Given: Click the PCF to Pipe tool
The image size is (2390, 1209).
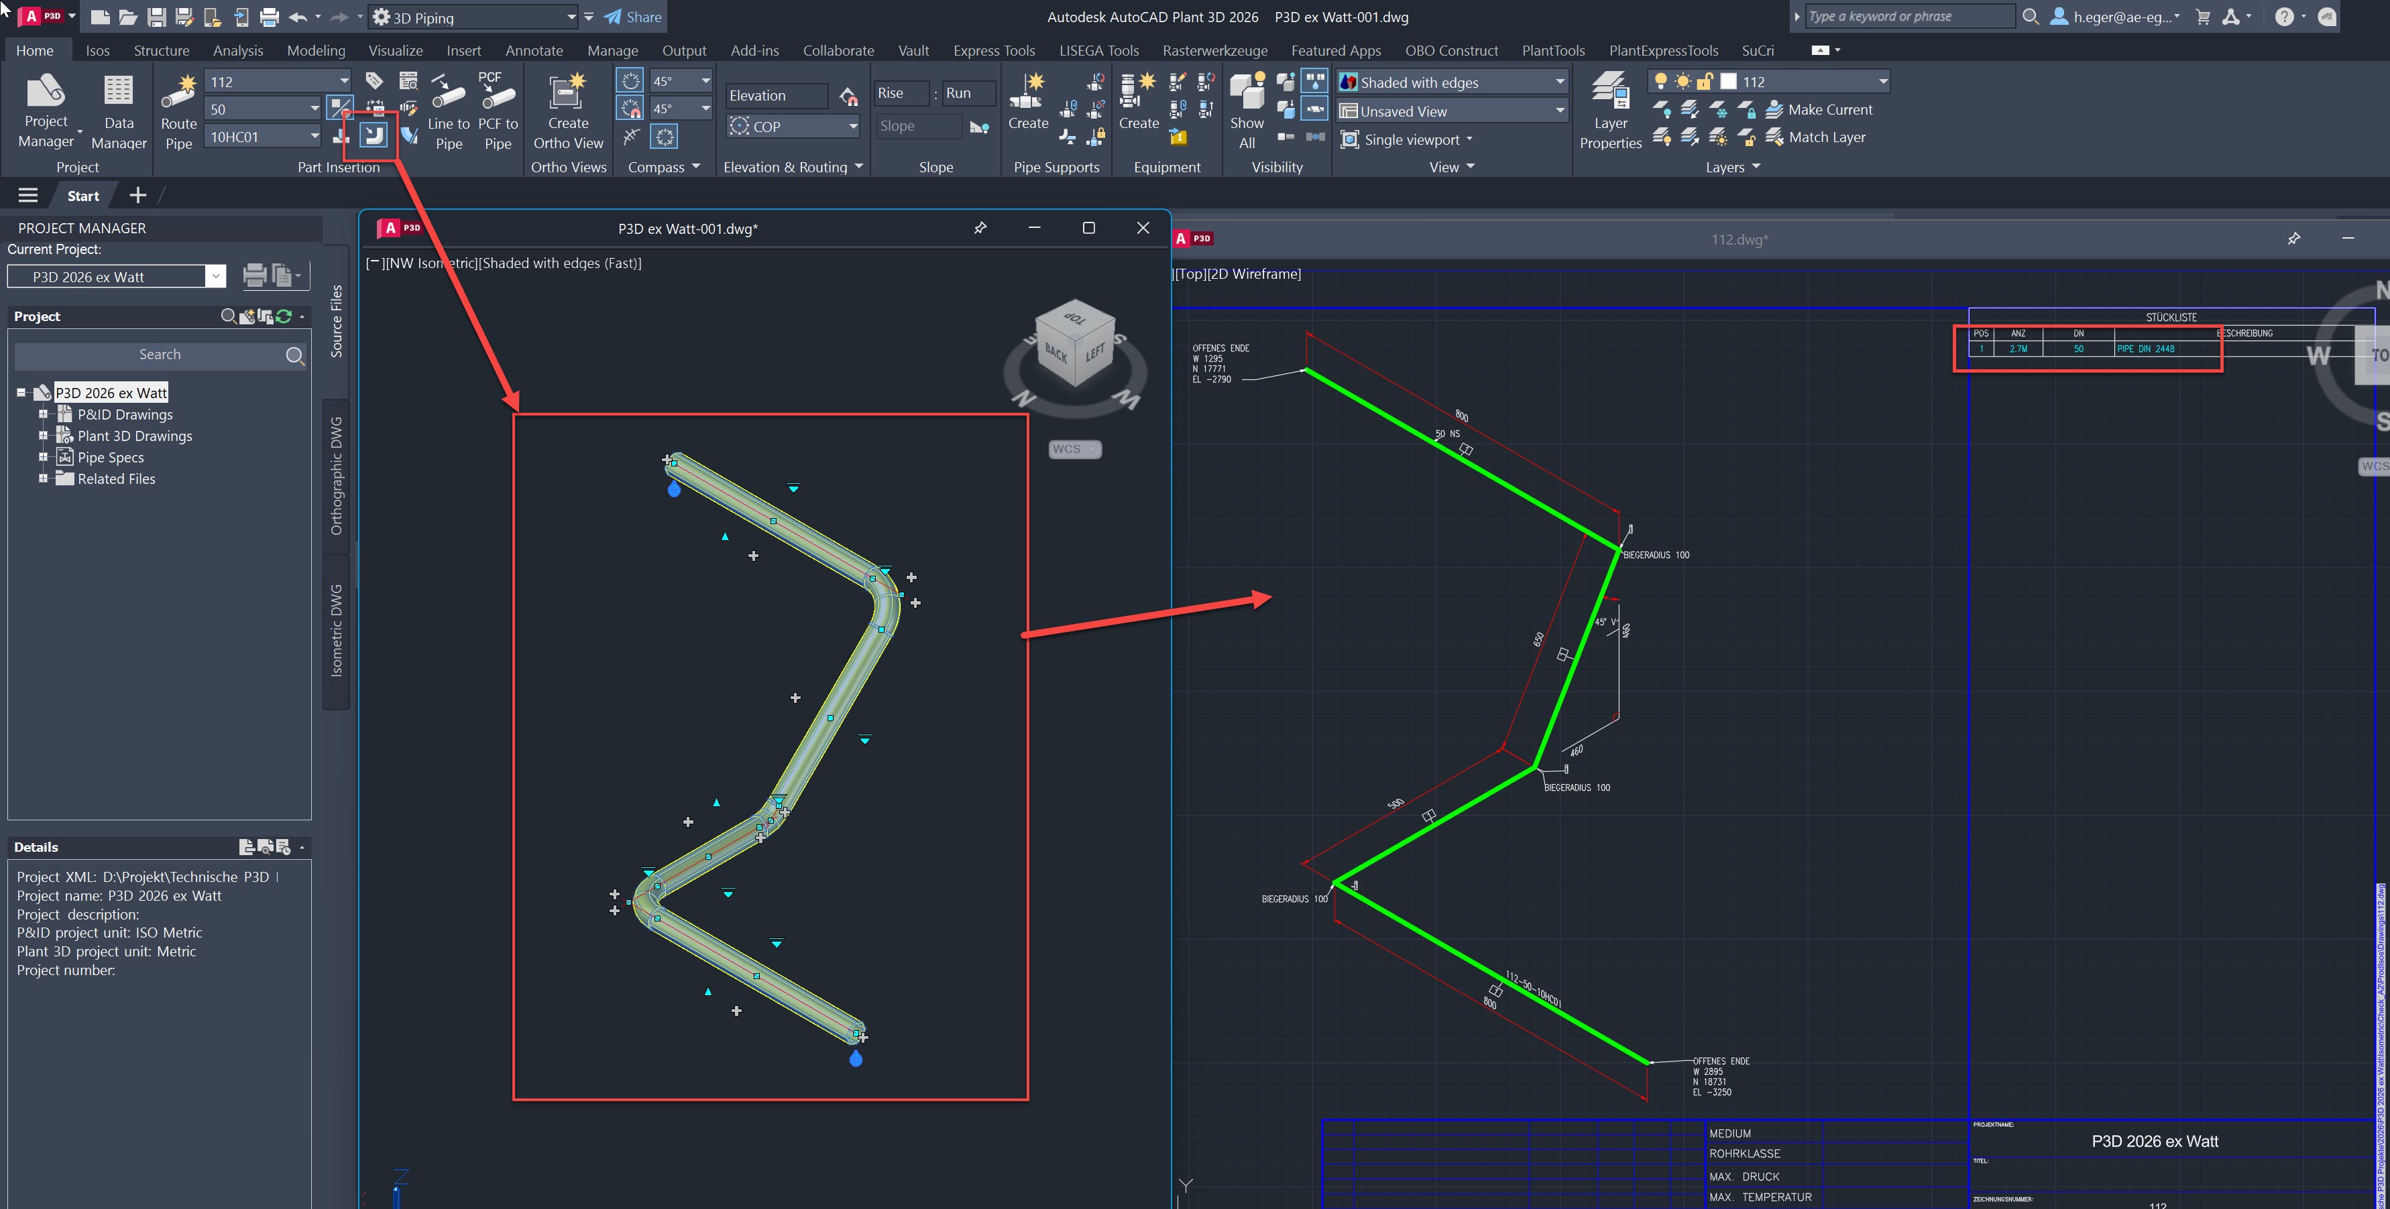Looking at the screenshot, I should 498,111.
